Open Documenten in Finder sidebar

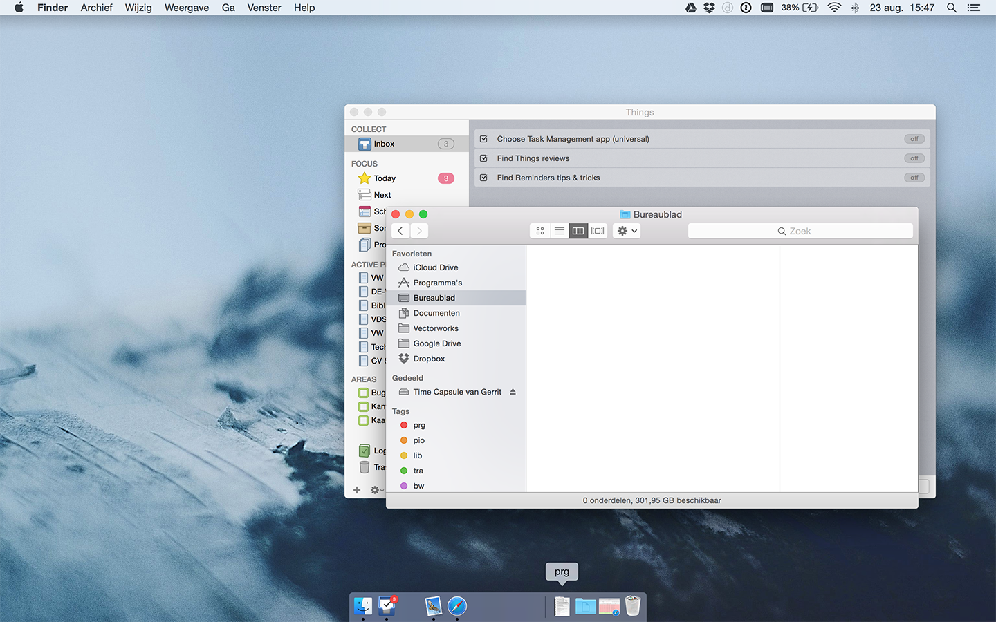[456, 313]
